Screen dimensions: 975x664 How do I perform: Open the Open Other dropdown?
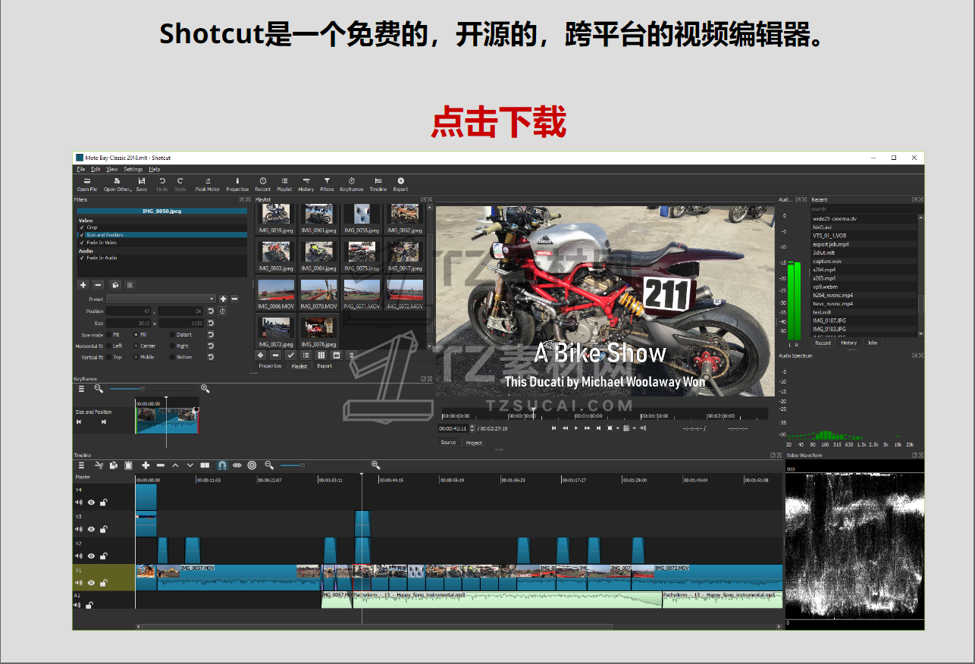pos(118,184)
